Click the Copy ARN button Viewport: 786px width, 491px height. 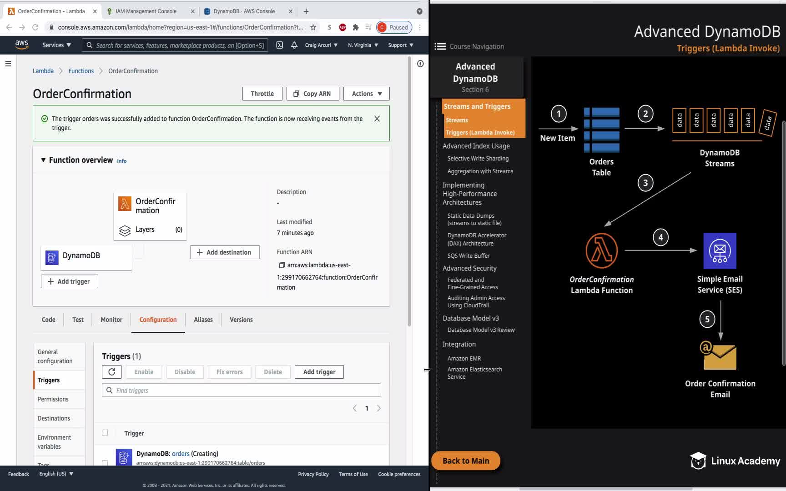coord(312,94)
